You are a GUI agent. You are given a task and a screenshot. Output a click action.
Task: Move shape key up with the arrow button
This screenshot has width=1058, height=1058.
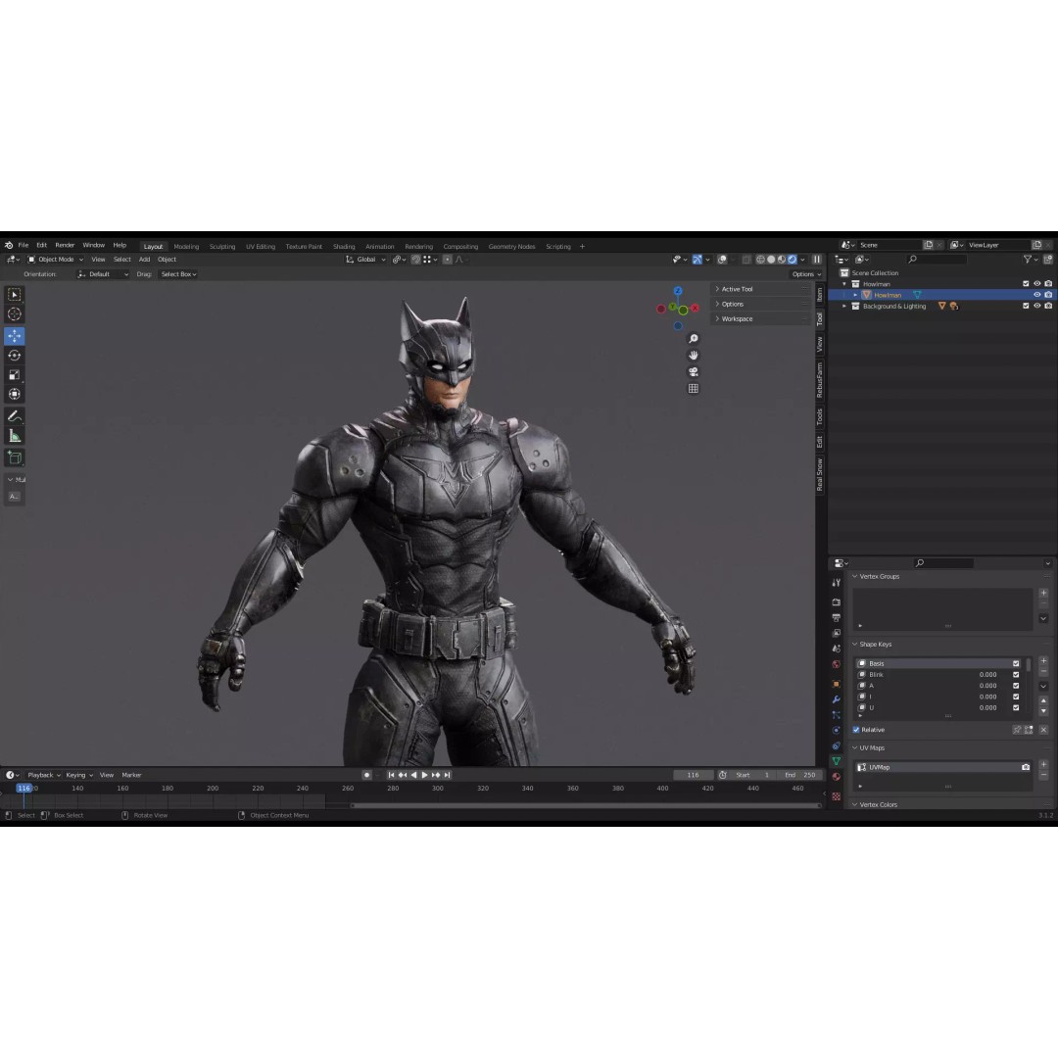[1044, 701]
